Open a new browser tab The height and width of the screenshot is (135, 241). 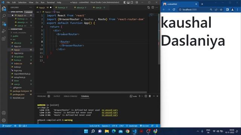click(x=202, y=4)
